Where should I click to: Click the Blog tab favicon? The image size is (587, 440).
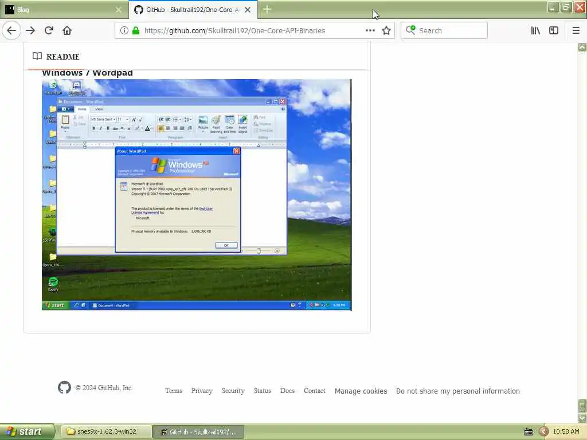(9, 10)
